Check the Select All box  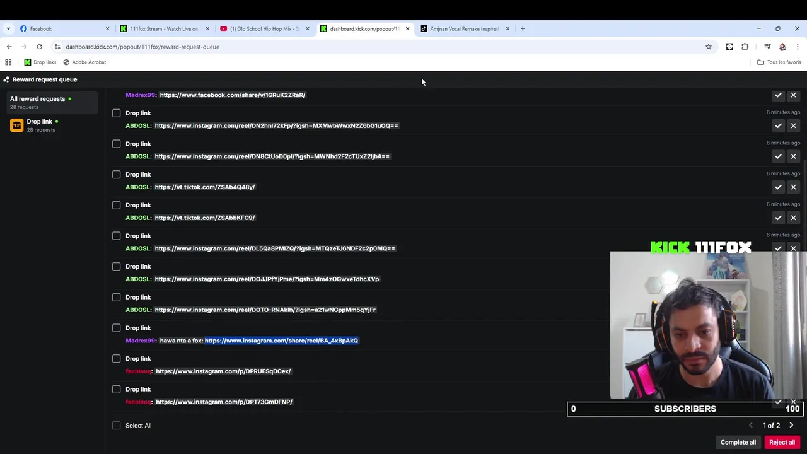coord(117,426)
